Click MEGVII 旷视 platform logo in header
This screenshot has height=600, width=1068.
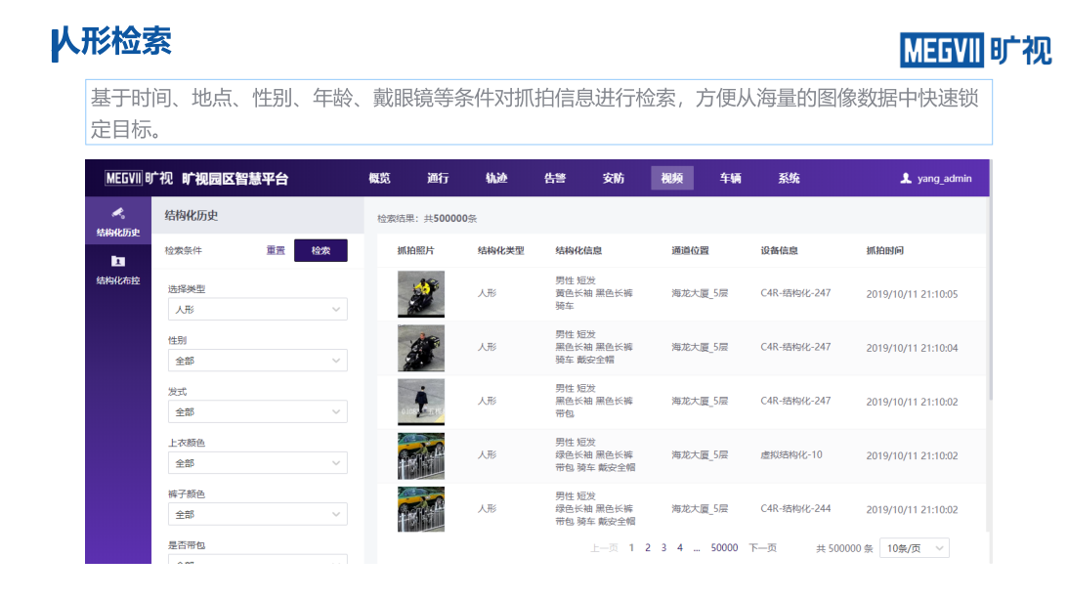point(139,179)
